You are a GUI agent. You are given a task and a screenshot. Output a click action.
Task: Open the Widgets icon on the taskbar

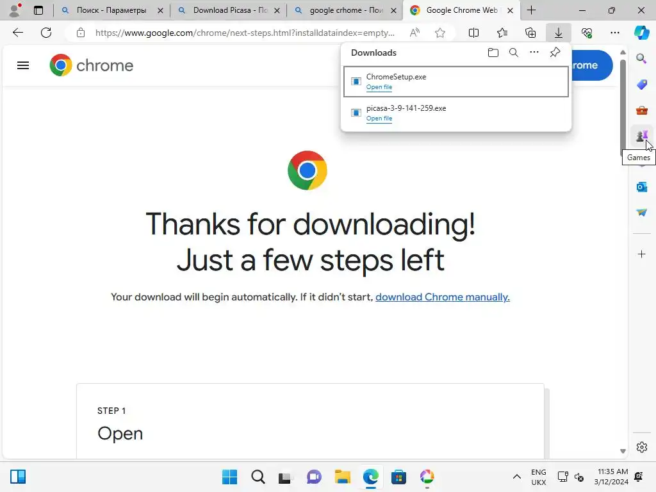click(18, 477)
